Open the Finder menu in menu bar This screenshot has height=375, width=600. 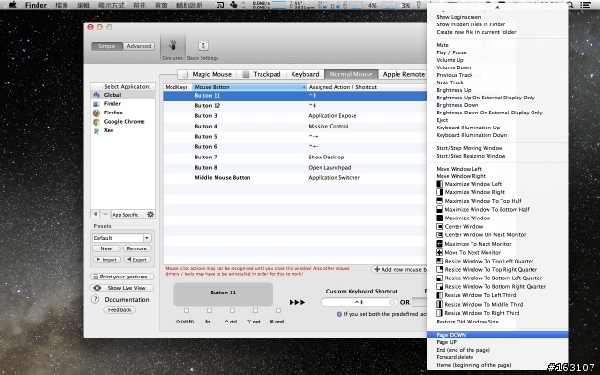pyautogui.click(x=36, y=5)
